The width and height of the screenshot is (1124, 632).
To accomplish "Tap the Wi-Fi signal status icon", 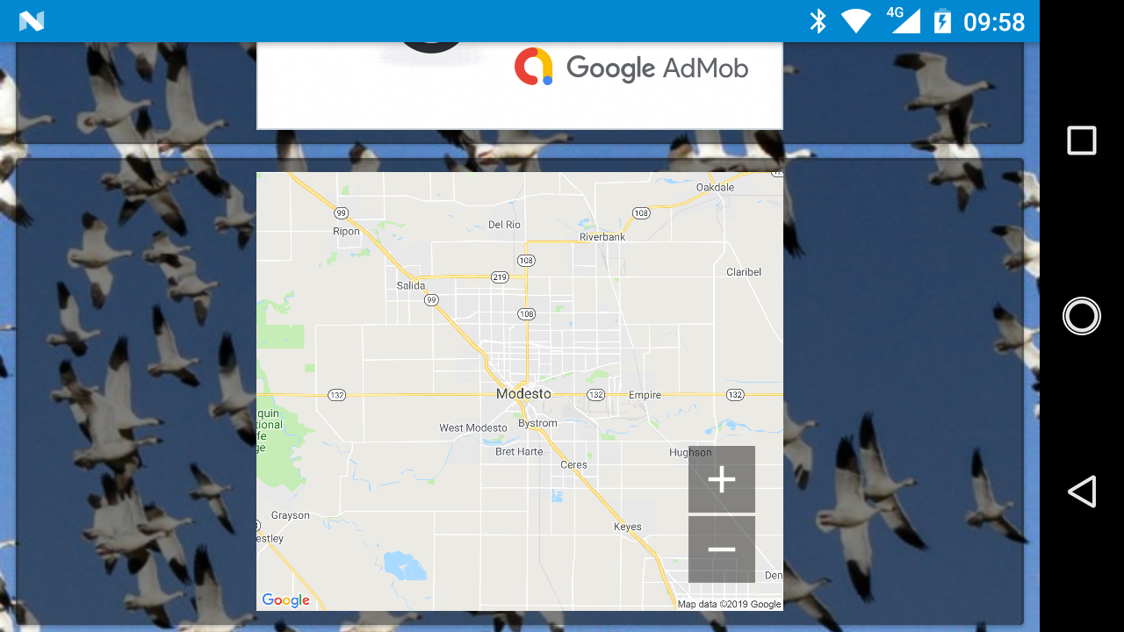I will (x=855, y=21).
